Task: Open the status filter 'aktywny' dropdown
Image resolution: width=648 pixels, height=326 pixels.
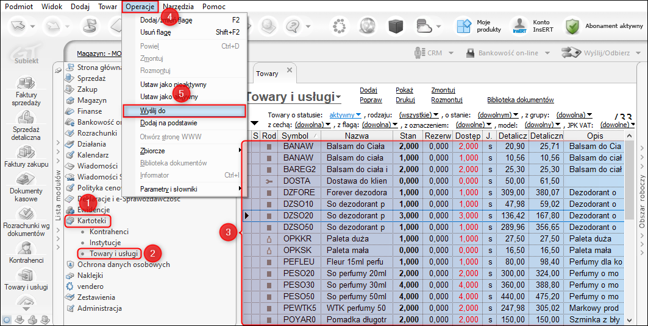Action: click(345, 115)
